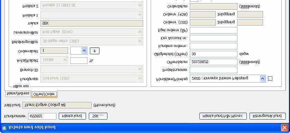Click the Ordernr (43A) field
The width and height of the screenshot is (290, 133).
[x=203, y=15]
